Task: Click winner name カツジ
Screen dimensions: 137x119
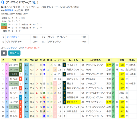Action: pos(89,70)
